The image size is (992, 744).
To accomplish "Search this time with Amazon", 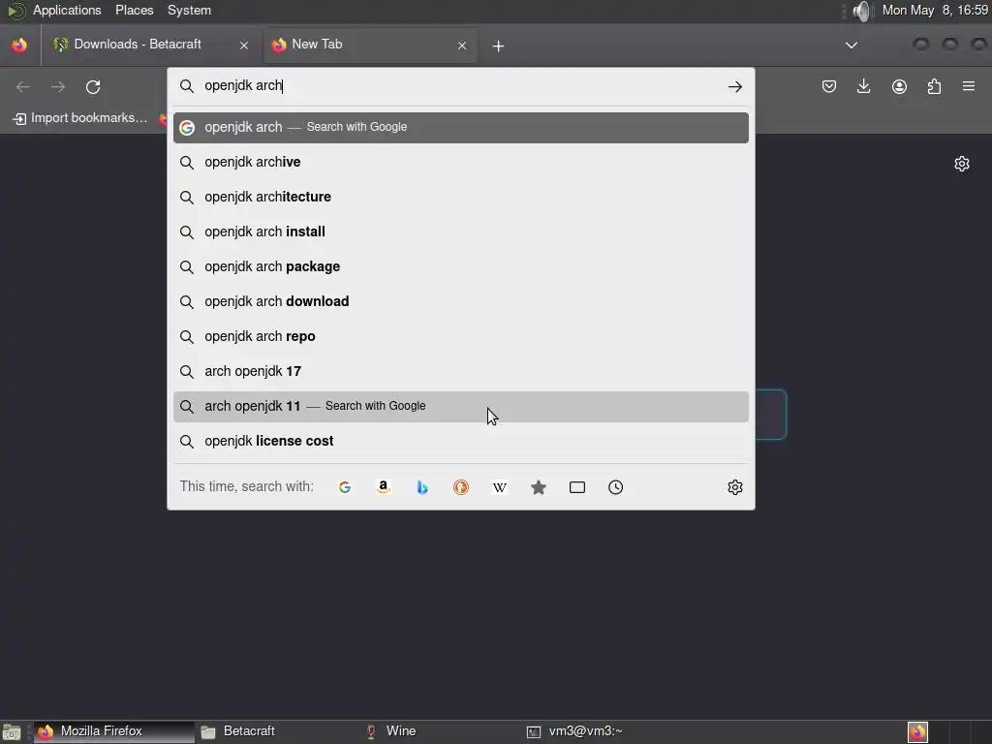I will (x=384, y=487).
